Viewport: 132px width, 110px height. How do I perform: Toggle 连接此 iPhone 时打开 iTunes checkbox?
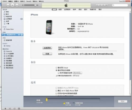[56, 88]
